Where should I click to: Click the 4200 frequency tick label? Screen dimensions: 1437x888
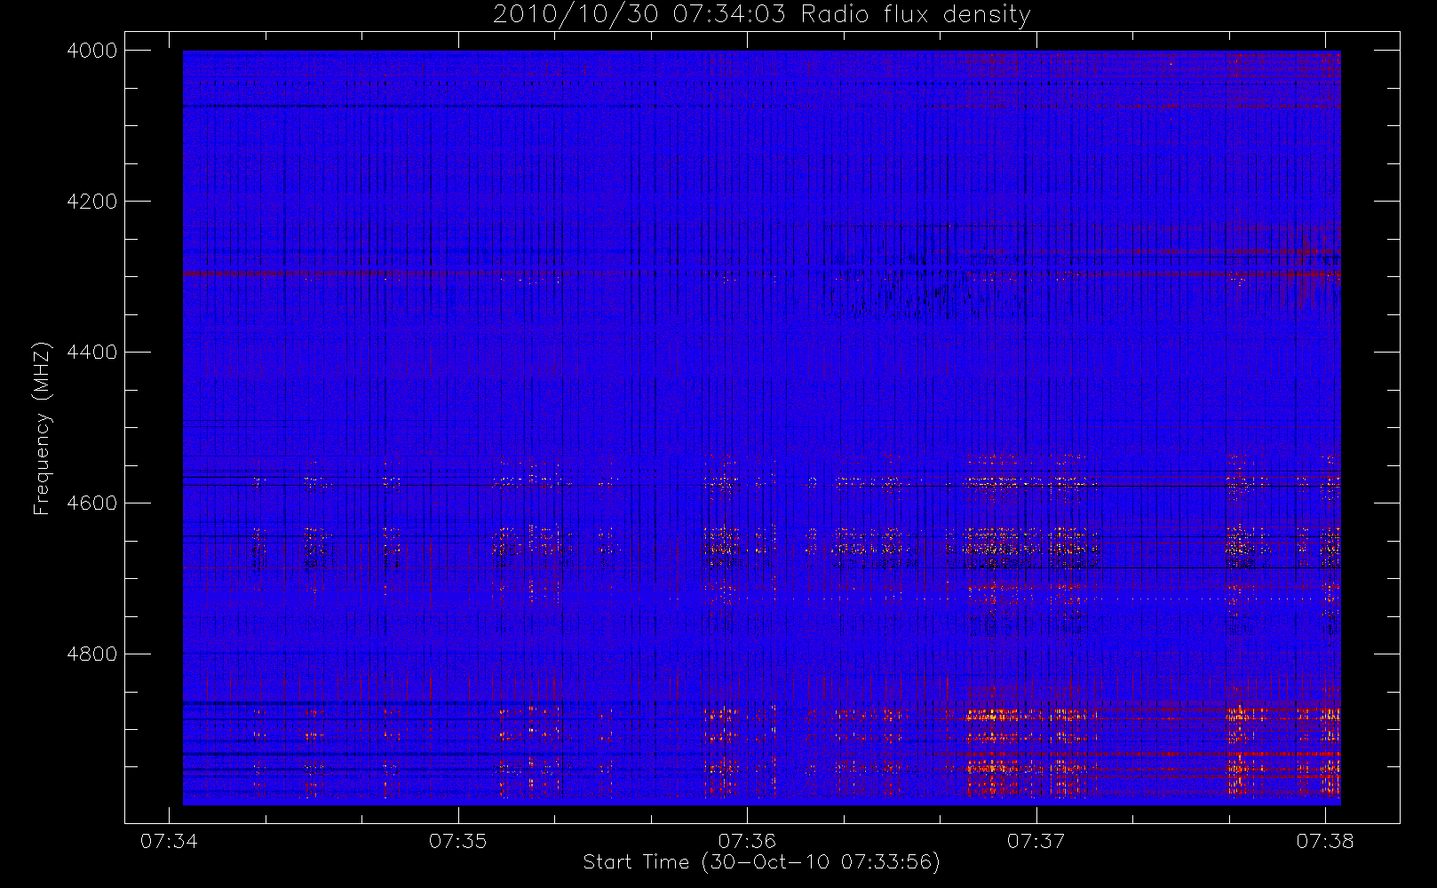[92, 202]
